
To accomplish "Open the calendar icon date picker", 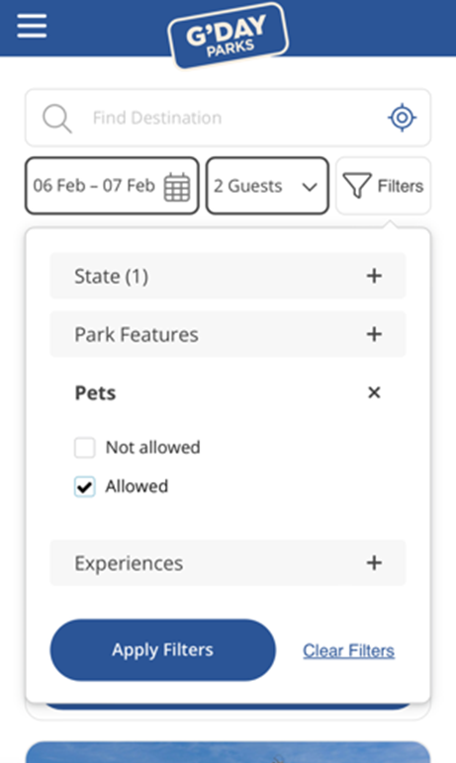I will [x=177, y=187].
